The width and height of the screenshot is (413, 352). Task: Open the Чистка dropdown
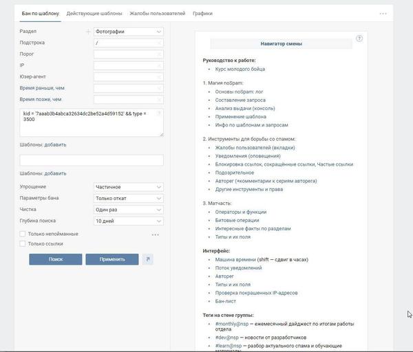128,210
